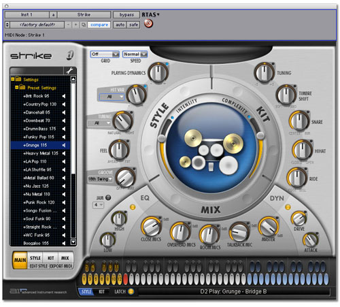This screenshot has height=307, width=340.
Task: Click the Room Mics knob
Action: tap(209, 235)
